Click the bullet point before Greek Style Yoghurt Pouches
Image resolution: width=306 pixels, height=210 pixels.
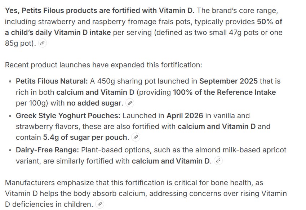(10, 116)
